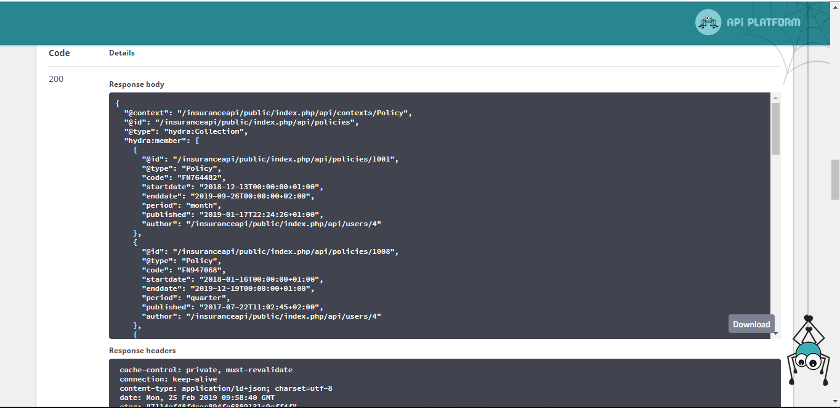Image resolution: width=840 pixels, height=408 pixels.
Task: Click the '@context' Policy contexts URL
Action: click(296, 112)
